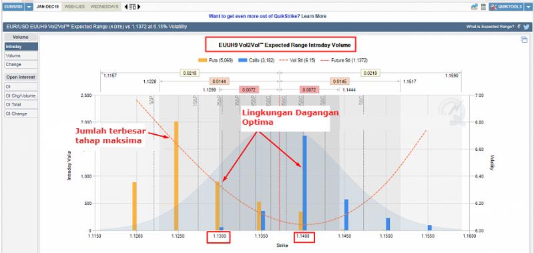The image size is (534, 253).
Task: Open the expiration list icon between the arrows
Action: pos(132,7)
